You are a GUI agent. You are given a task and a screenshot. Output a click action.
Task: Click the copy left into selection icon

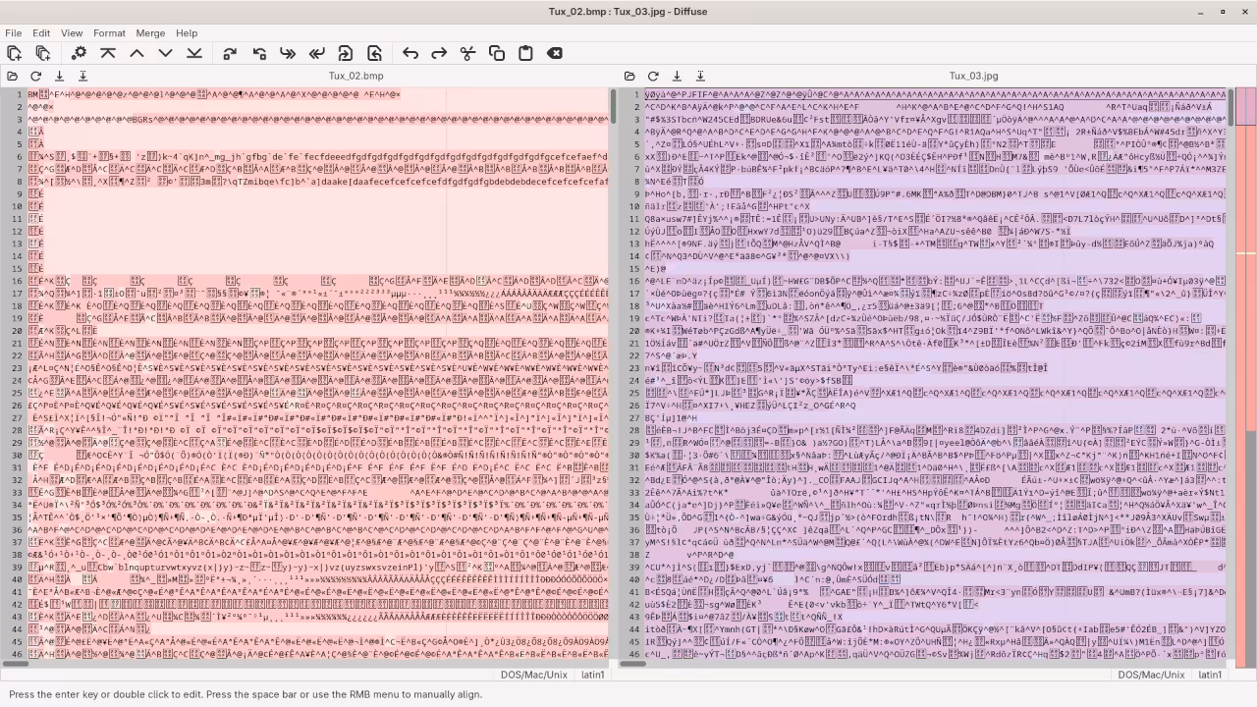288,53
